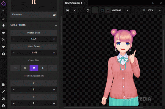Close the New Character 1 tab
Image resolution: width=165 pixels, height=109 pixels.
(85, 3)
